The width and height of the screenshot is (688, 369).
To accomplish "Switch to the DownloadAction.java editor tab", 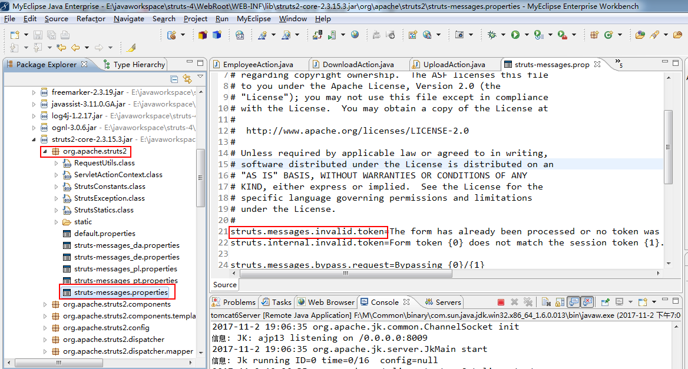I will click(x=358, y=64).
